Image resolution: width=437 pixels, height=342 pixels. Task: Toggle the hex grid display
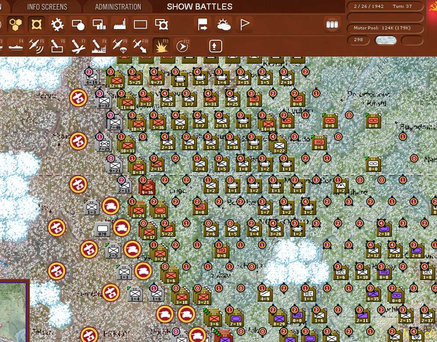pos(16,25)
